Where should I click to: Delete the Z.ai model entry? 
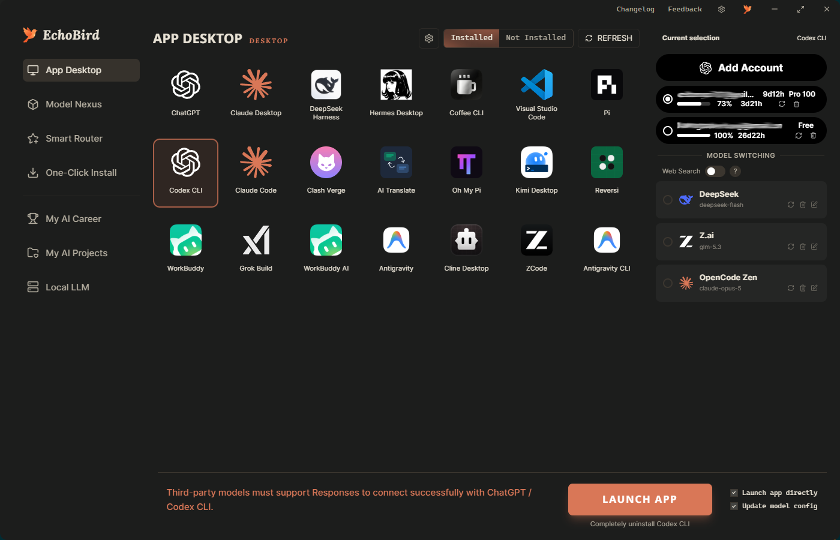coord(803,247)
